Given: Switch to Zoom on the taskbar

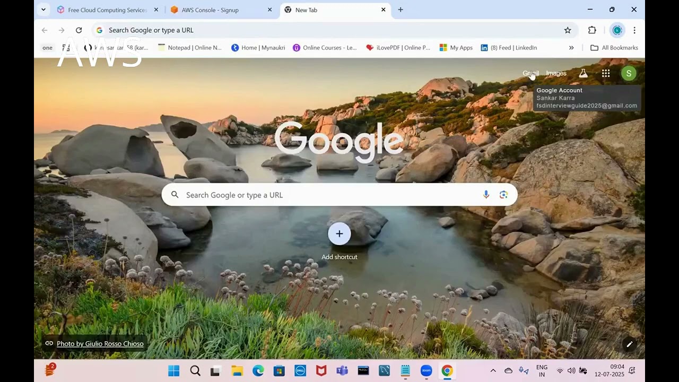Looking at the screenshot, I should [426, 371].
